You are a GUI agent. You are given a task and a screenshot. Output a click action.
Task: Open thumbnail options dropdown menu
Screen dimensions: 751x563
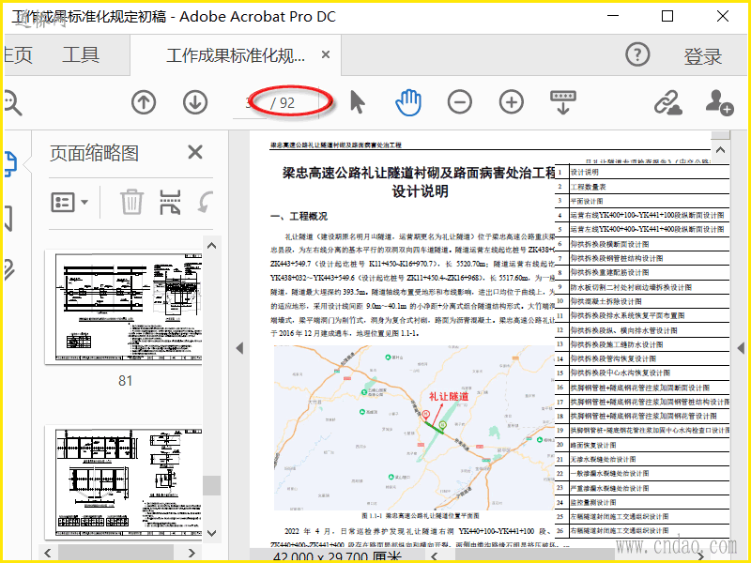point(69,202)
